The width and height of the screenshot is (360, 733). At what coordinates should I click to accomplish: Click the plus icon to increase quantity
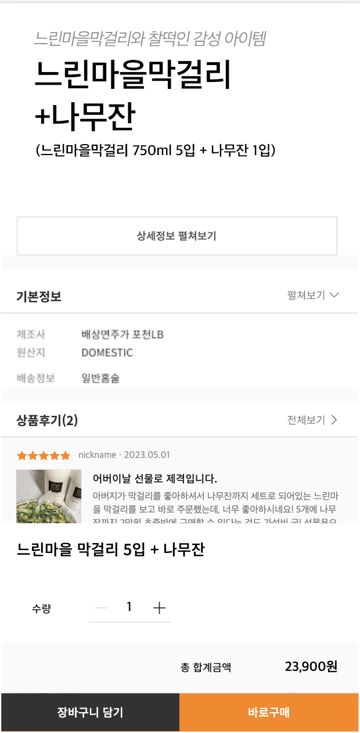159,608
